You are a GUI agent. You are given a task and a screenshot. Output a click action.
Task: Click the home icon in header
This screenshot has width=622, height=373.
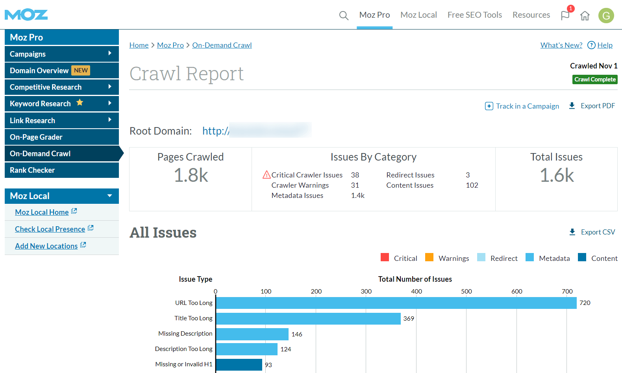point(585,16)
